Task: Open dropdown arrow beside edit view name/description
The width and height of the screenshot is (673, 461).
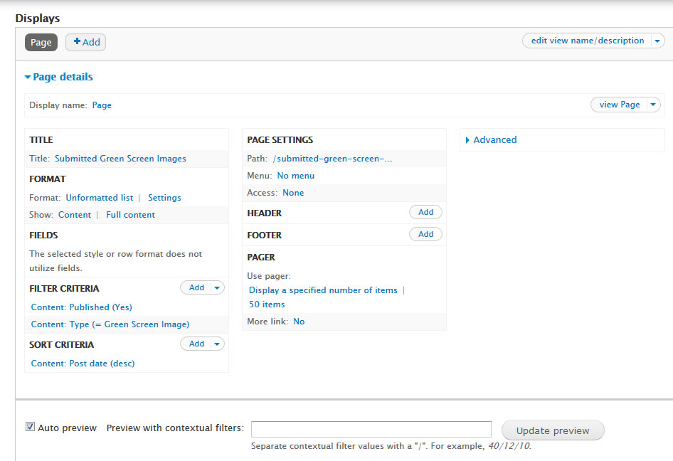Action: coord(657,41)
